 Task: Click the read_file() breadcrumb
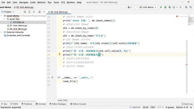(x=63, y=100)
